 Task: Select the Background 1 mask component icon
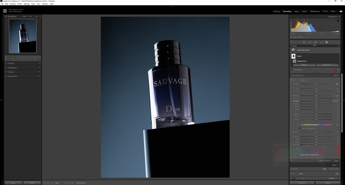pos(295,61)
